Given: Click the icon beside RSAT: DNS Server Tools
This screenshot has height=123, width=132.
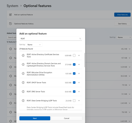Looking at the screenshot, I should [23, 91].
